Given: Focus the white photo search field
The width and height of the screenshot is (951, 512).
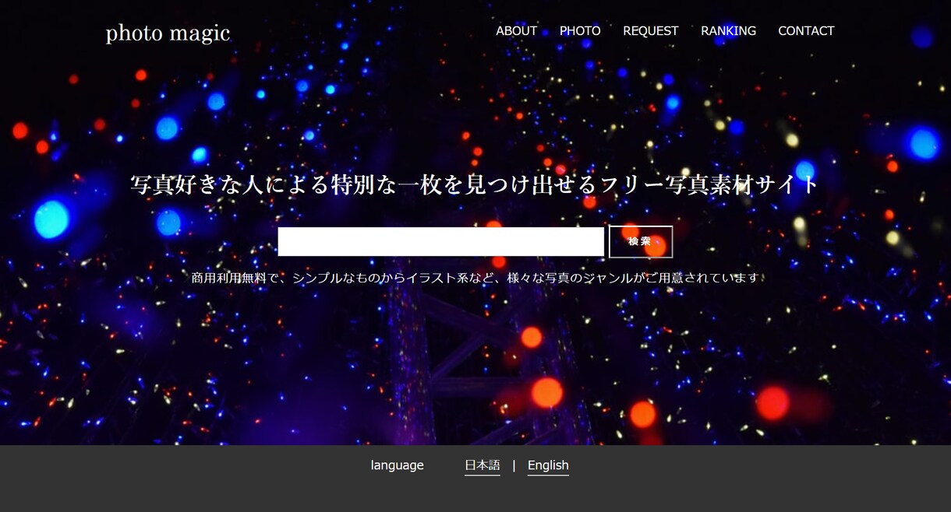Looking at the screenshot, I should point(440,241).
